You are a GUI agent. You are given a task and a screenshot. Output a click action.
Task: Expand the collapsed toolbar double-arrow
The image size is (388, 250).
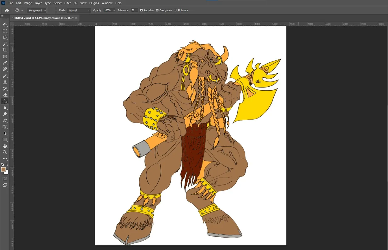pos(2,16)
